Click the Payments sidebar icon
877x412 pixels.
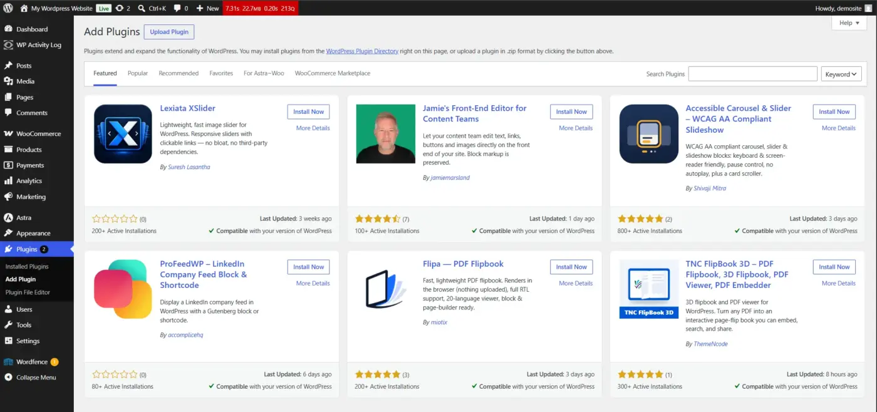pos(8,165)
